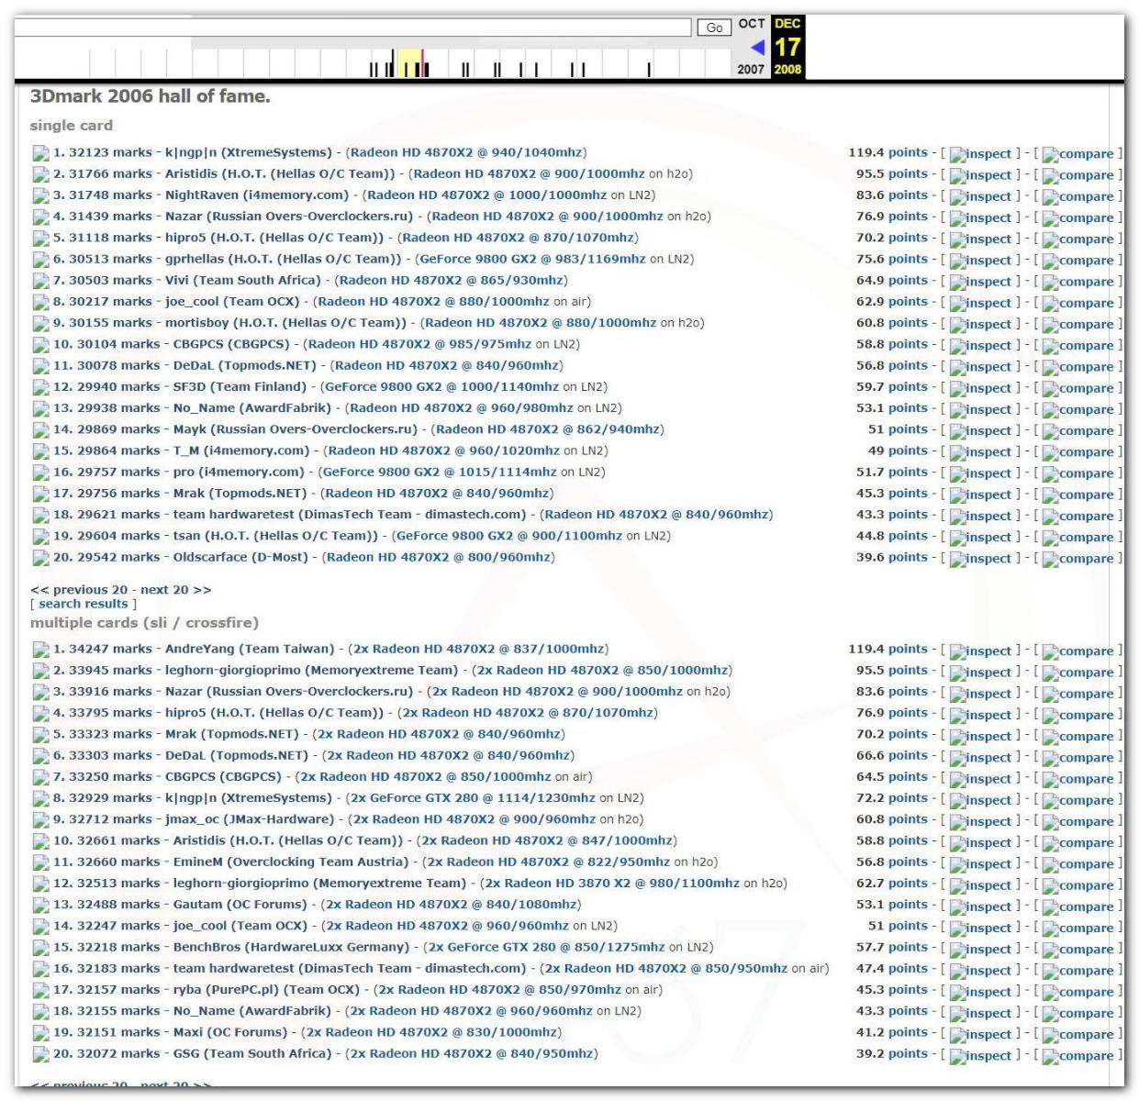Viewport: 1139px width, 1101px height.
Task: Click the blue previous capture arrow near OCT
Action: (757, 47)
